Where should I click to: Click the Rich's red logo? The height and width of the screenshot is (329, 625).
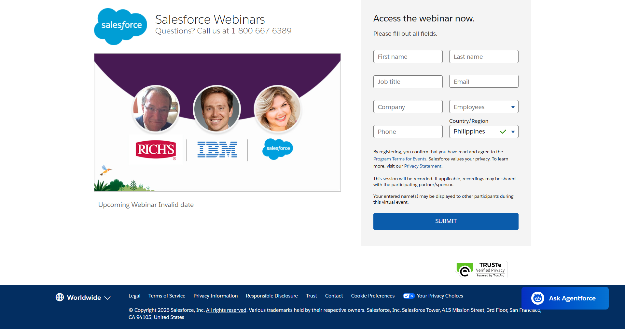(156, 149)
